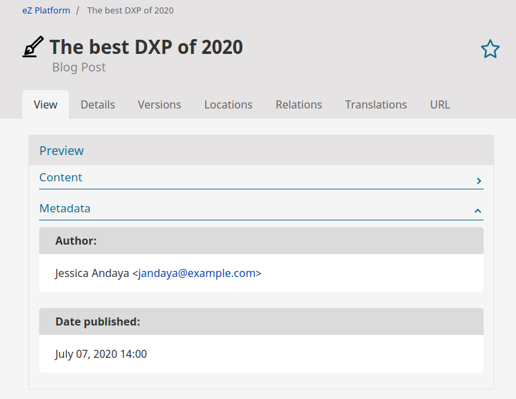Click the July 07, 2020 date value
The image size is (516, 399).
coord(101,354)
